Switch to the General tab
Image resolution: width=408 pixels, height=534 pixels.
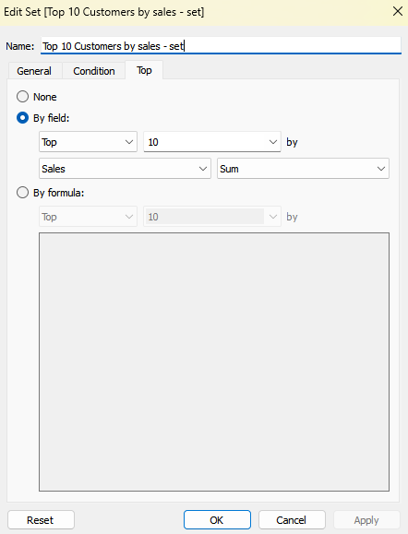(34, 71)
